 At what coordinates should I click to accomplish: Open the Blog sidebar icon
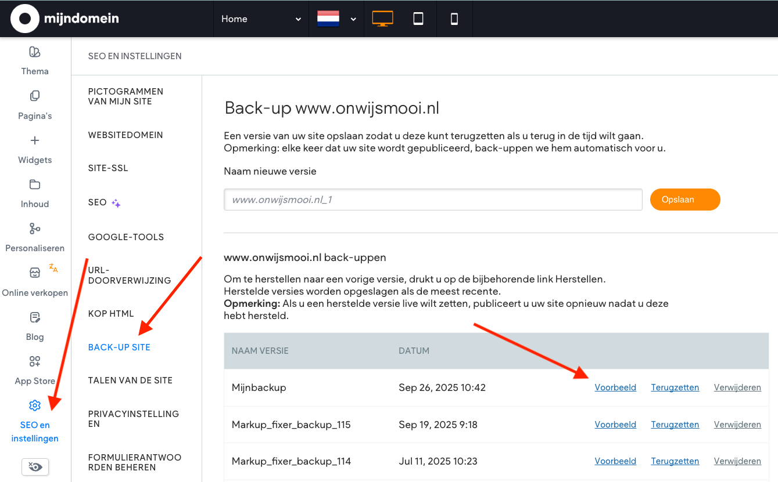pos(35,317)
